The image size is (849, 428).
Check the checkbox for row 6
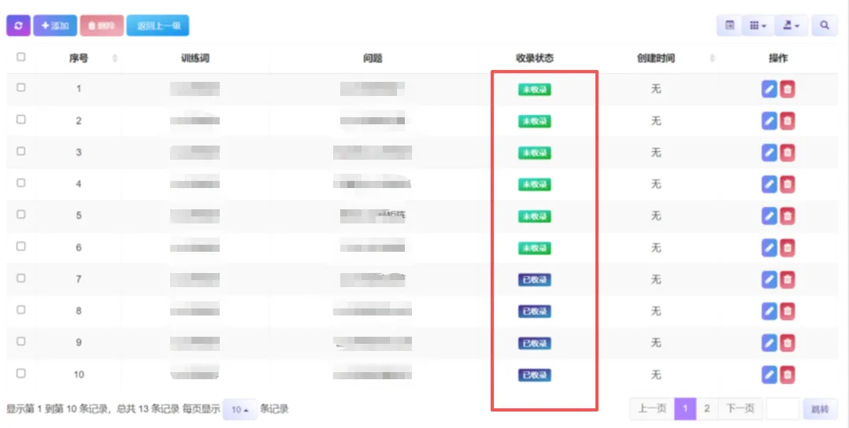(x=21, y=246)
